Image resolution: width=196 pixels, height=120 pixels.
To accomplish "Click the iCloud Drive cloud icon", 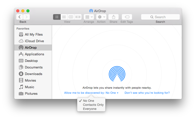I will click(21, 41).
